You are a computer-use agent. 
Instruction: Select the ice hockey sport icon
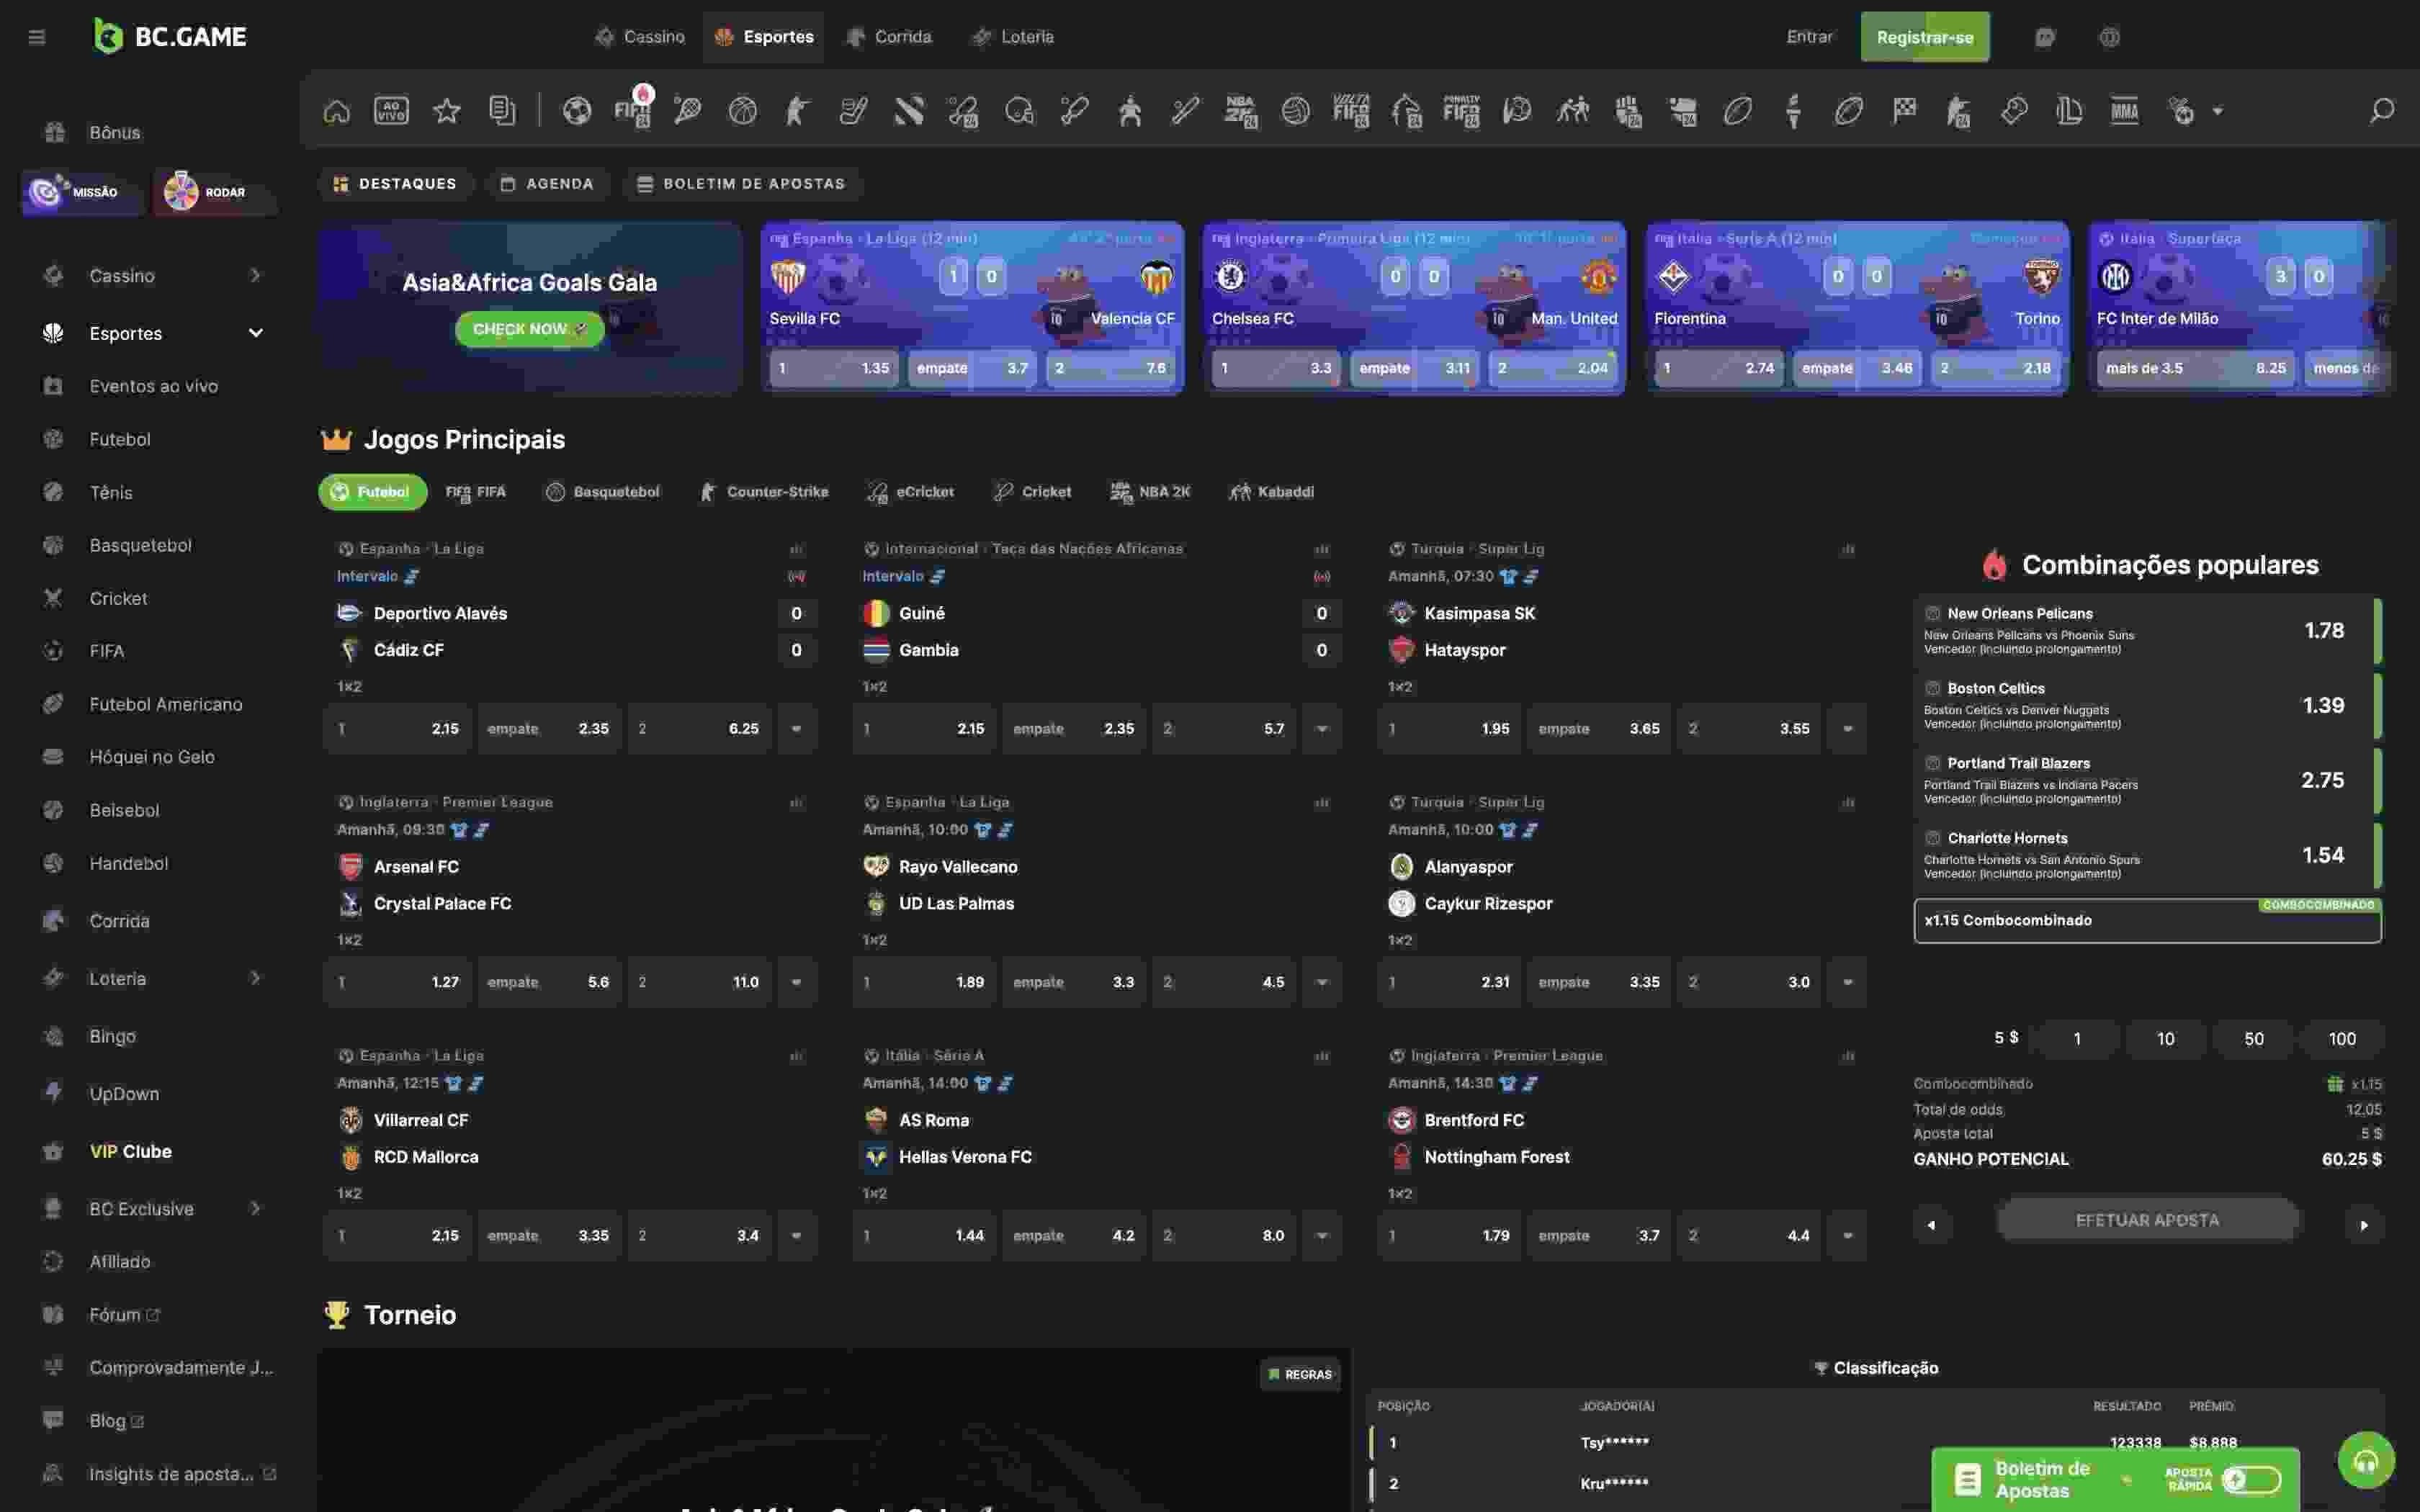coord(853,111)
